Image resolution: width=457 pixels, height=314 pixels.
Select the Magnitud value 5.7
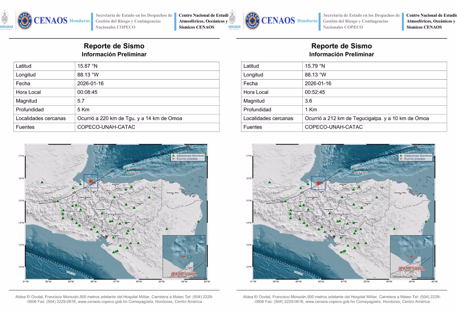pos(81,101)
